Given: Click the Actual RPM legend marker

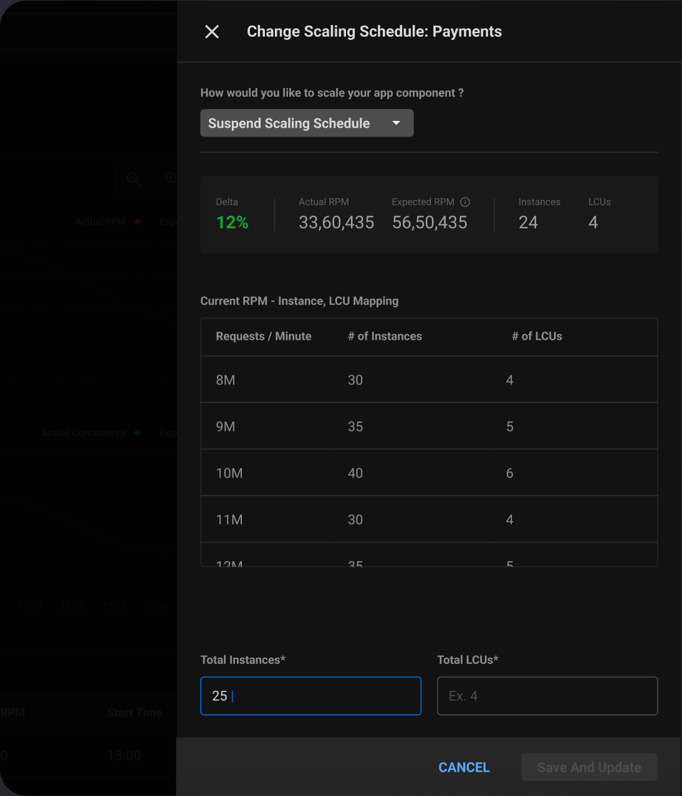Looking at the screenshot, I should [x=137, y=221].
